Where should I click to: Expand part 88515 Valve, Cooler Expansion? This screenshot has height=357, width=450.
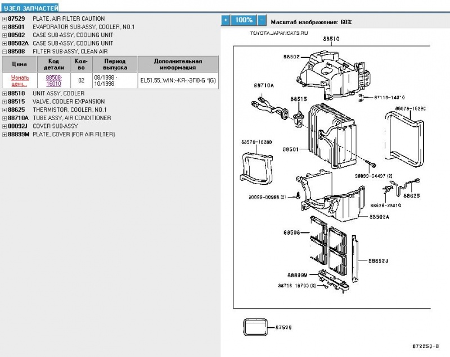pyautogui.click(x=4, y=102)
